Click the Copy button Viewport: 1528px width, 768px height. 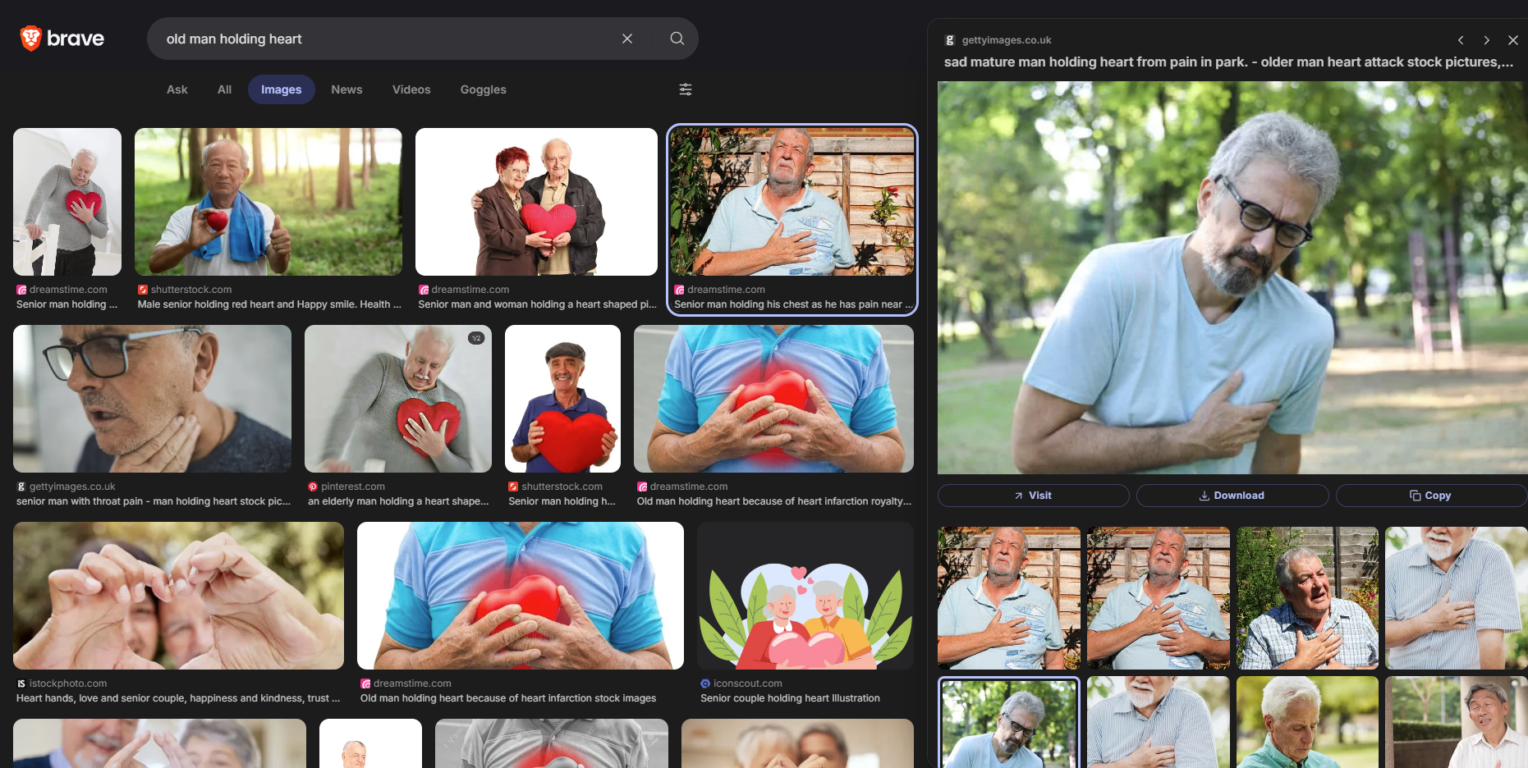[x=1430, y=496]
